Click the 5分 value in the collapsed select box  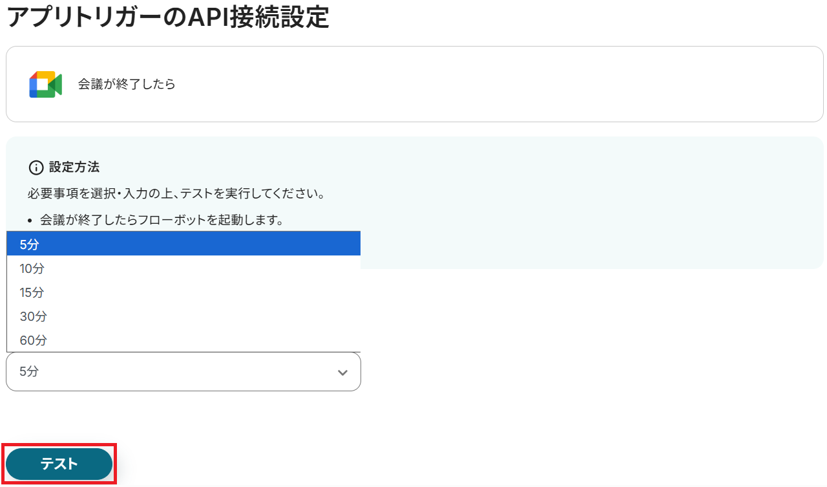pyautogui.click(x=30, y=372)
